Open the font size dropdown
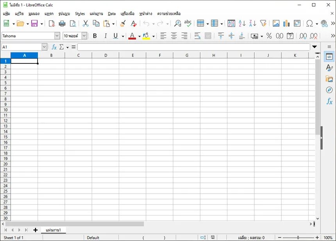The image size is (336, 241). tap(84, 36)
